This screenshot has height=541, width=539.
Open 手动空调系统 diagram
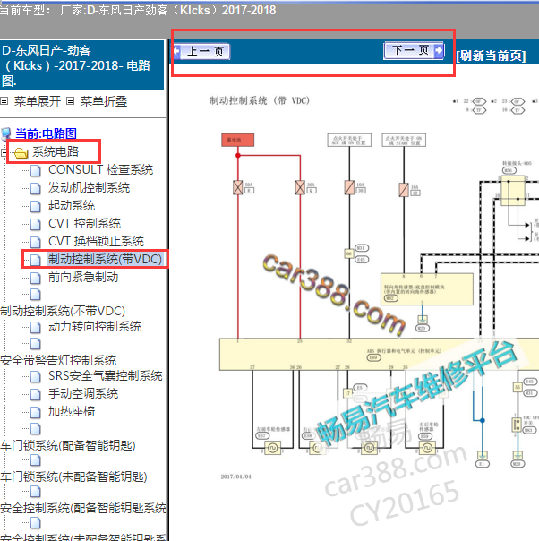pos(83,393)
